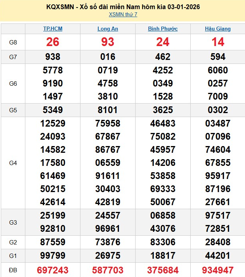Image resolution: width=245 pixels, height=277 pixels.
Task: Click the G4 row label
Action: (13, 163)
